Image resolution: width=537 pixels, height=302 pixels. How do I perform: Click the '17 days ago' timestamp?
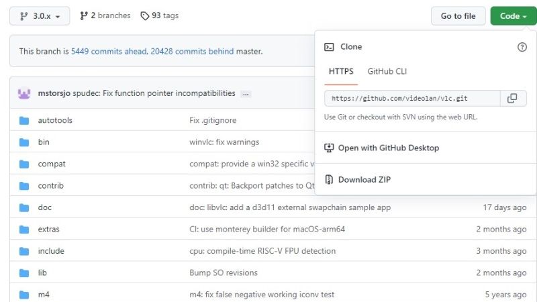point(505,207)
